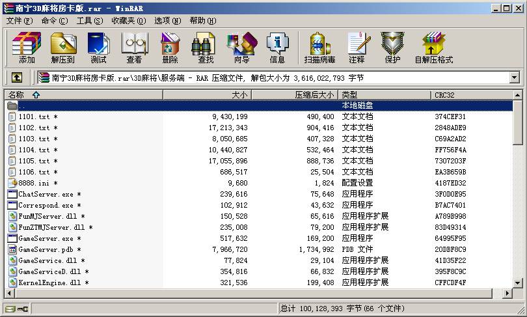
Task: Expand the archive path dropdown
Action: tap(515, 77)
